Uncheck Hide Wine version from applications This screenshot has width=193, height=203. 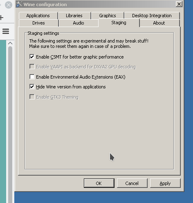pyautogui.click(x=32, y=87)
